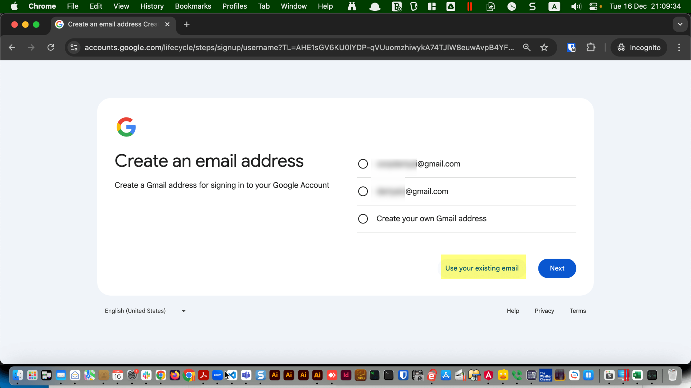Open The Weather Channel app

pyautogui.click(x=545, y=375)
